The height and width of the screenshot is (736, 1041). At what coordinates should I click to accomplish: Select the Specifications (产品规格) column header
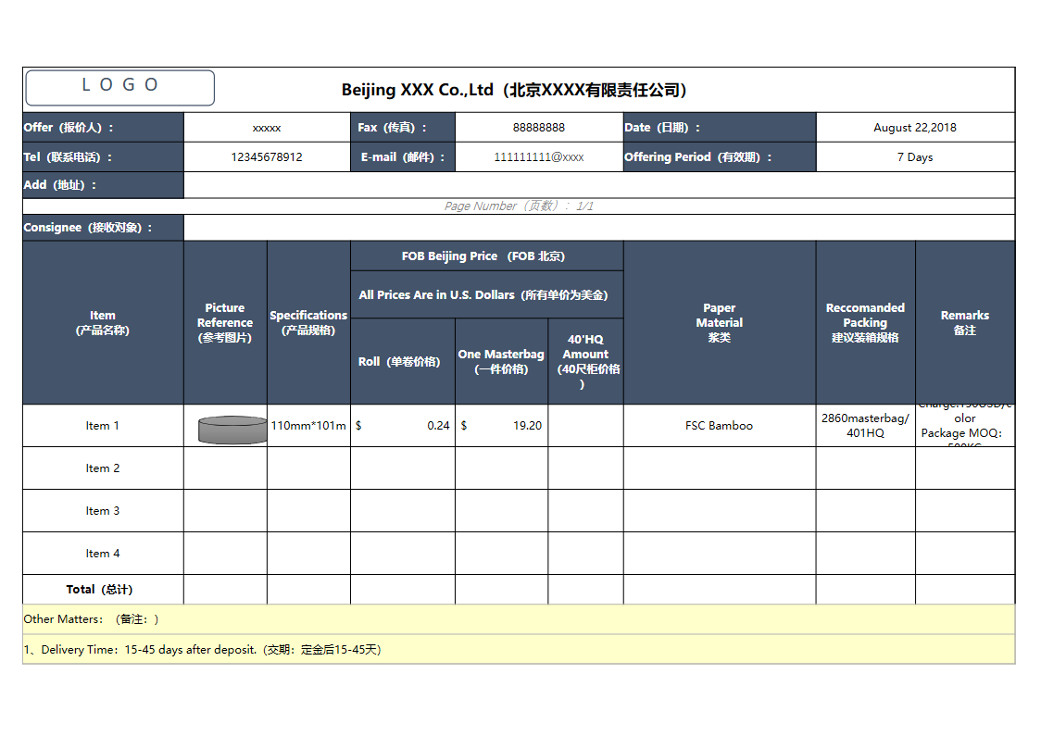click(308, 322)
